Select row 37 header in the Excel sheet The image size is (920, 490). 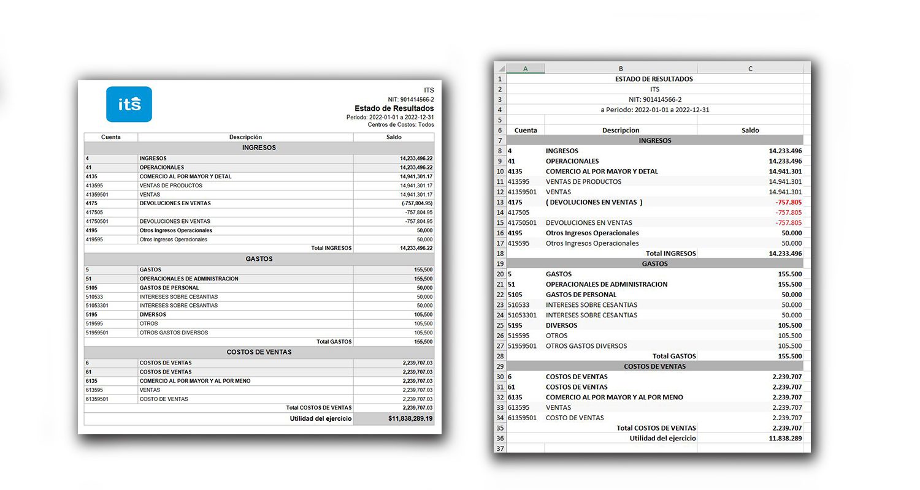500,448
